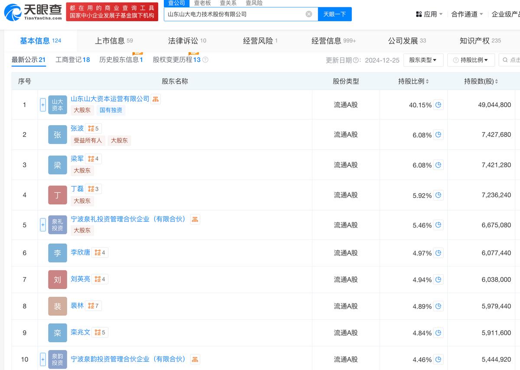The image size is (520, 370).
Task: Open pie chart icon for 4.97% holding
Action: 438,253
